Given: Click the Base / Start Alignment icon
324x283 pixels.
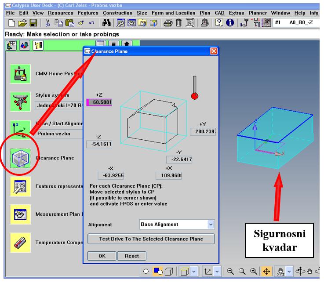Looking at the screenshot, I should point(20,130).
